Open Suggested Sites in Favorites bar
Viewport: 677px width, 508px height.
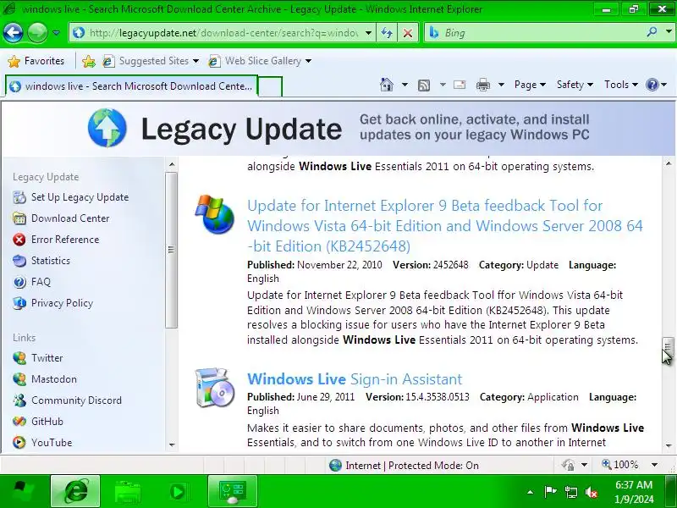[x=151, y=61]
